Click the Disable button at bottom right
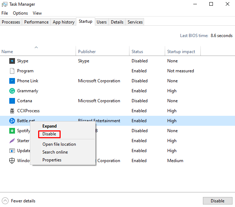This screenshot has height=207, width=235. pyautogui.click(x=218, y=201)
